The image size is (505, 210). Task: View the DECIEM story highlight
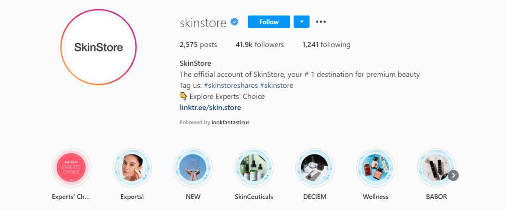pos(315,168)
